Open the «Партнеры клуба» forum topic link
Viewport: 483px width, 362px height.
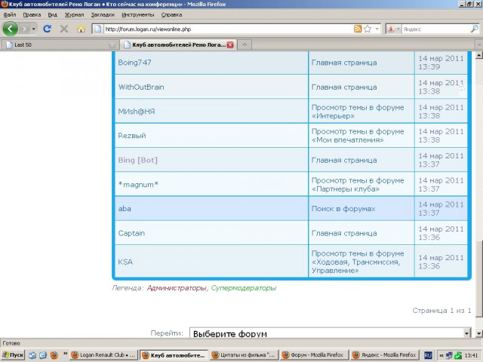click(346, 189)
